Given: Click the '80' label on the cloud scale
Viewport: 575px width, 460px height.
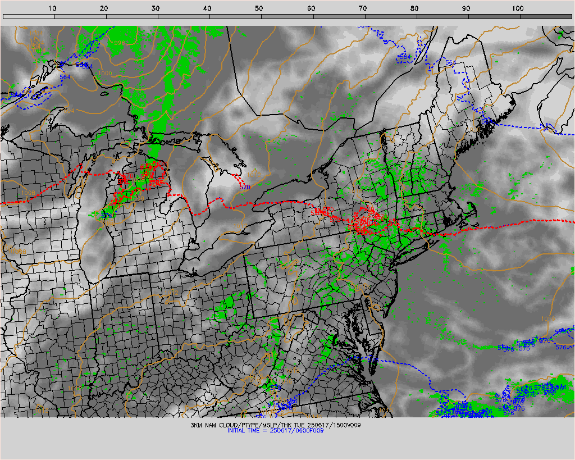Looking at the screenshot, I should tap(414, 8).
